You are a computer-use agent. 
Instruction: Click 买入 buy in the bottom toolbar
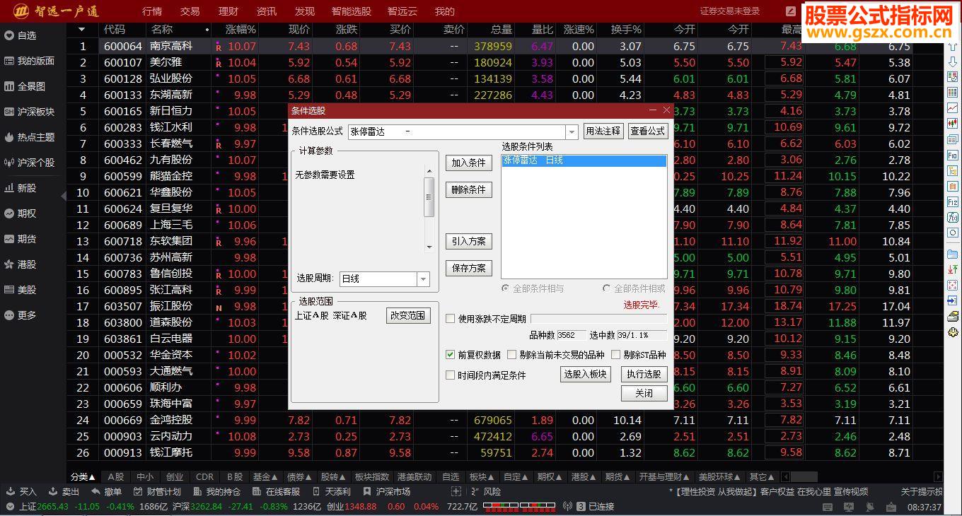(x=21, y=492)
